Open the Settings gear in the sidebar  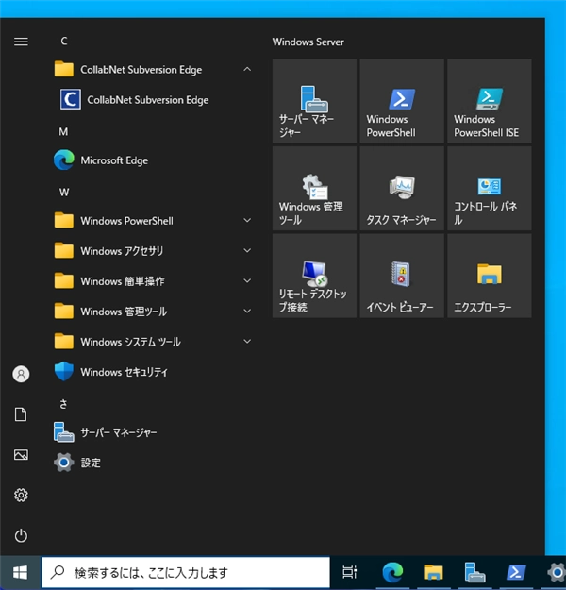click(x=21, y=496)
